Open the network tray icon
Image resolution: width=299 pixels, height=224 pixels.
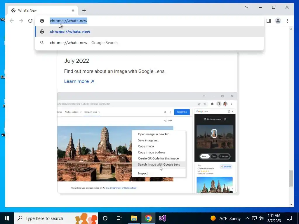pyautogui.click(x=254, y=218)
